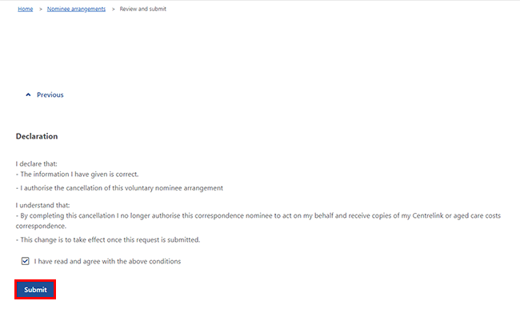Image resolution: width=520 pixels, height=321 pixels.
Task: Click the "I have read and agree" label
Action: (107, 261)
